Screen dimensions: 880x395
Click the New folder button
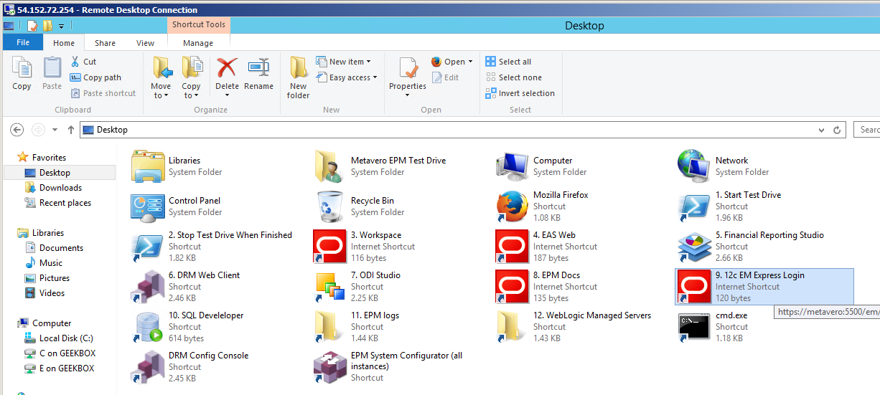tap(298, 78)
